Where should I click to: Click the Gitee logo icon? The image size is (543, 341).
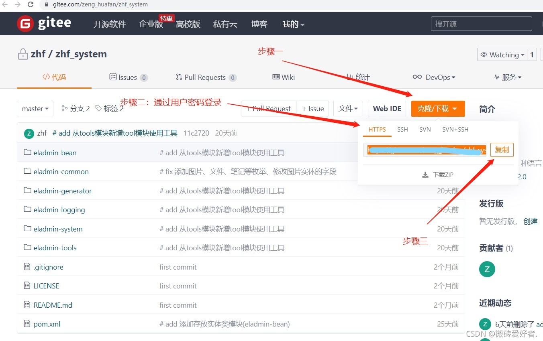point(25,24)
